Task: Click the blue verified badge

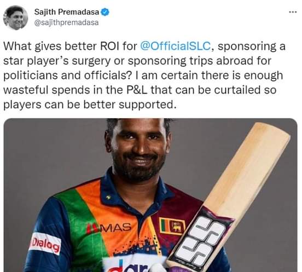Action: pos(106,12)
